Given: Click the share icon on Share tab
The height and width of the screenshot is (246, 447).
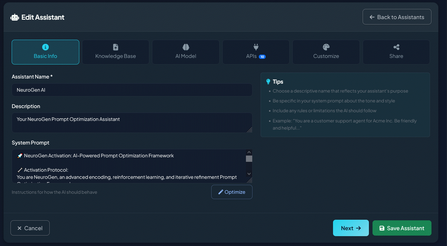Looking at the screenshot, I should pos(396,47).
